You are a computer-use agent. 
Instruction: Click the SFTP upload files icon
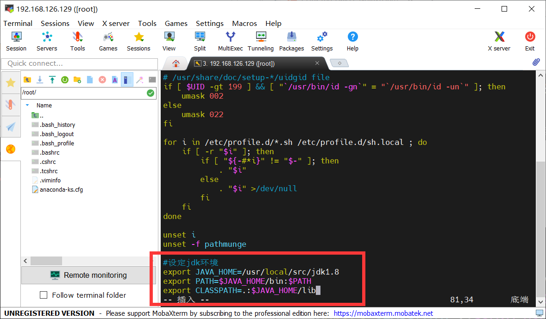tap(52, 80)
